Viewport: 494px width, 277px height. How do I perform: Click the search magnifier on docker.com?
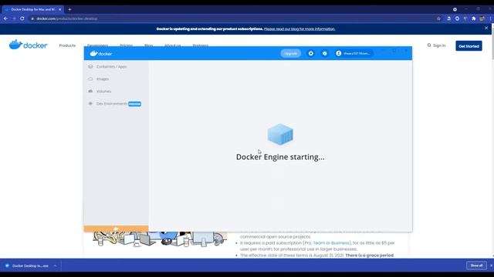tap(429, 45)
